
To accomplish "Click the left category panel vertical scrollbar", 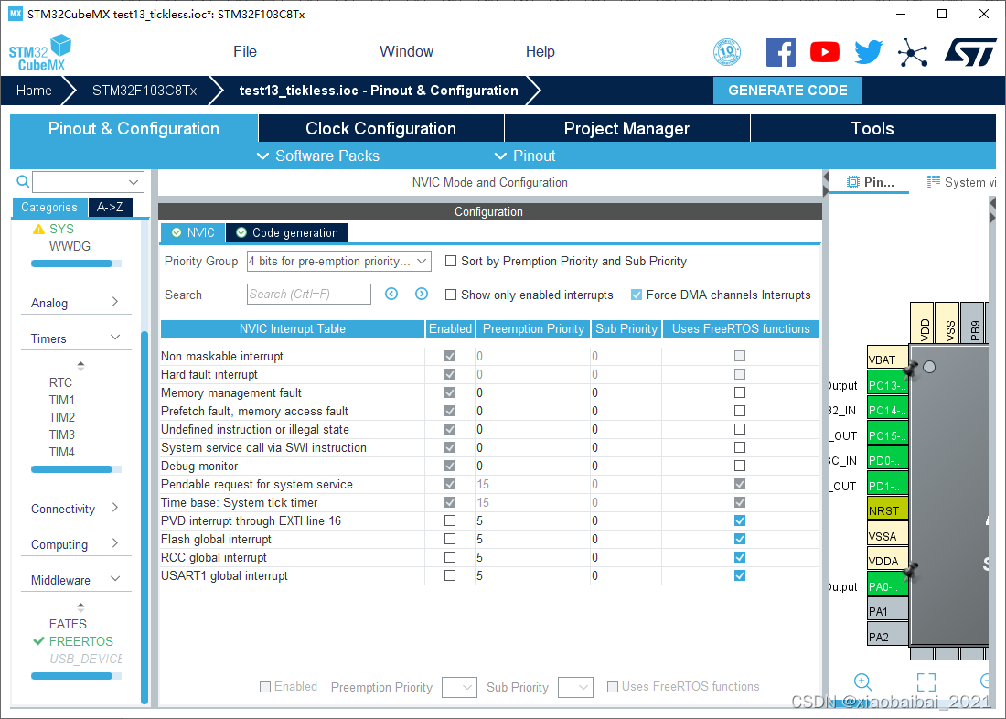I will pyautogui.click(x=144, y=517).
